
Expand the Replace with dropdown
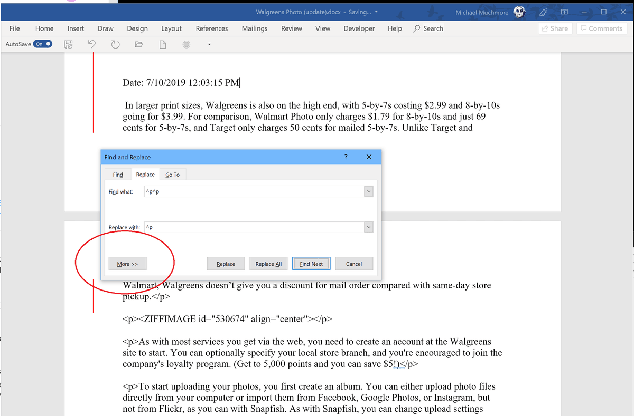(368, 227)
